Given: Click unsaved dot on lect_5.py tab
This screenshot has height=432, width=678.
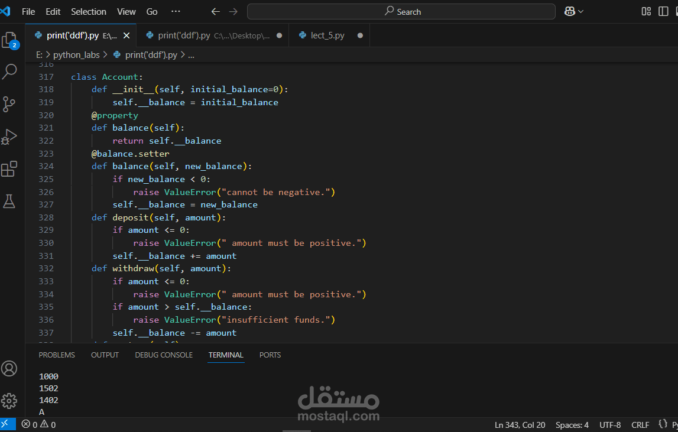Looking at the screenshot, I should tap(360, 35).
